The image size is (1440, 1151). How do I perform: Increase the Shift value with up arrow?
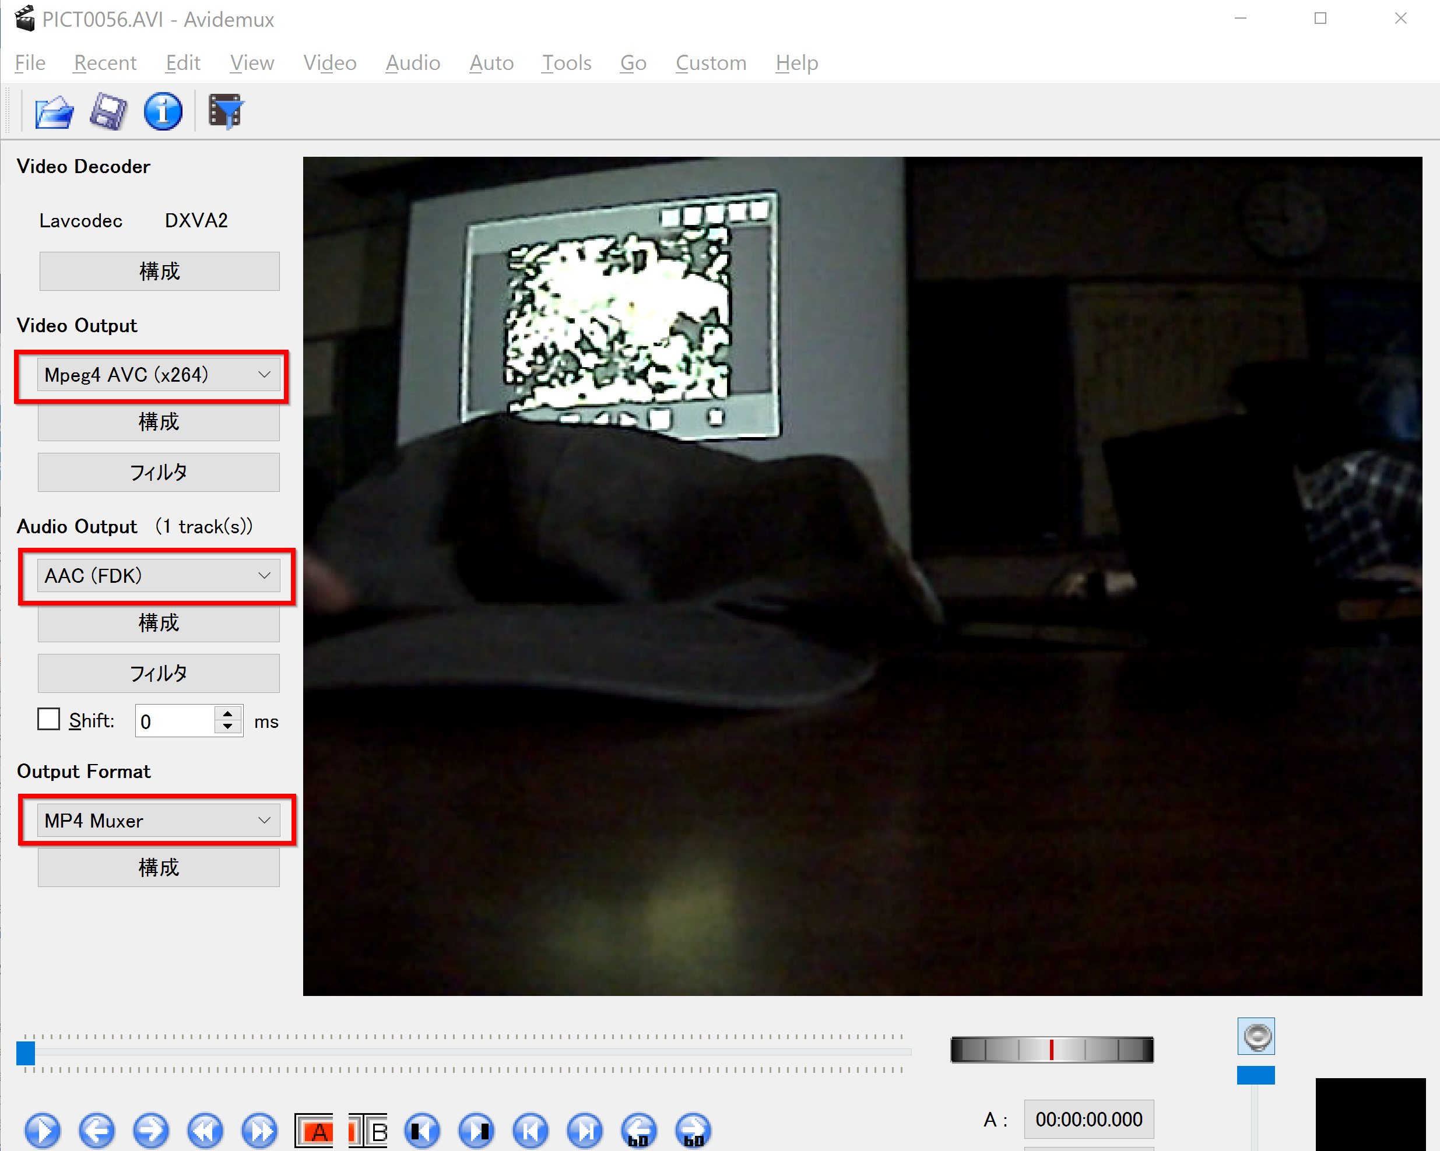228,714
